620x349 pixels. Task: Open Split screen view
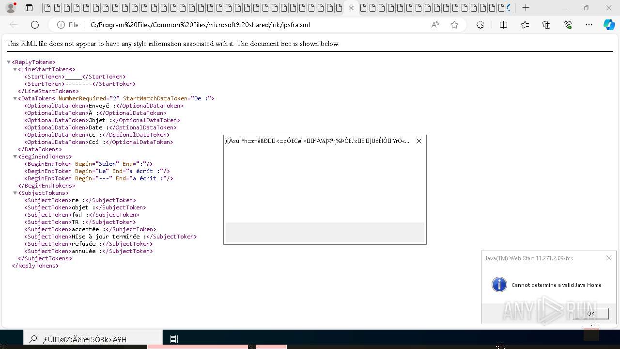click(503, 25)
